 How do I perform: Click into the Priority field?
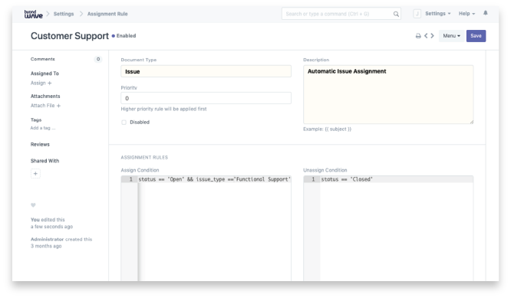pyautogui.click(x=206, y=98)
